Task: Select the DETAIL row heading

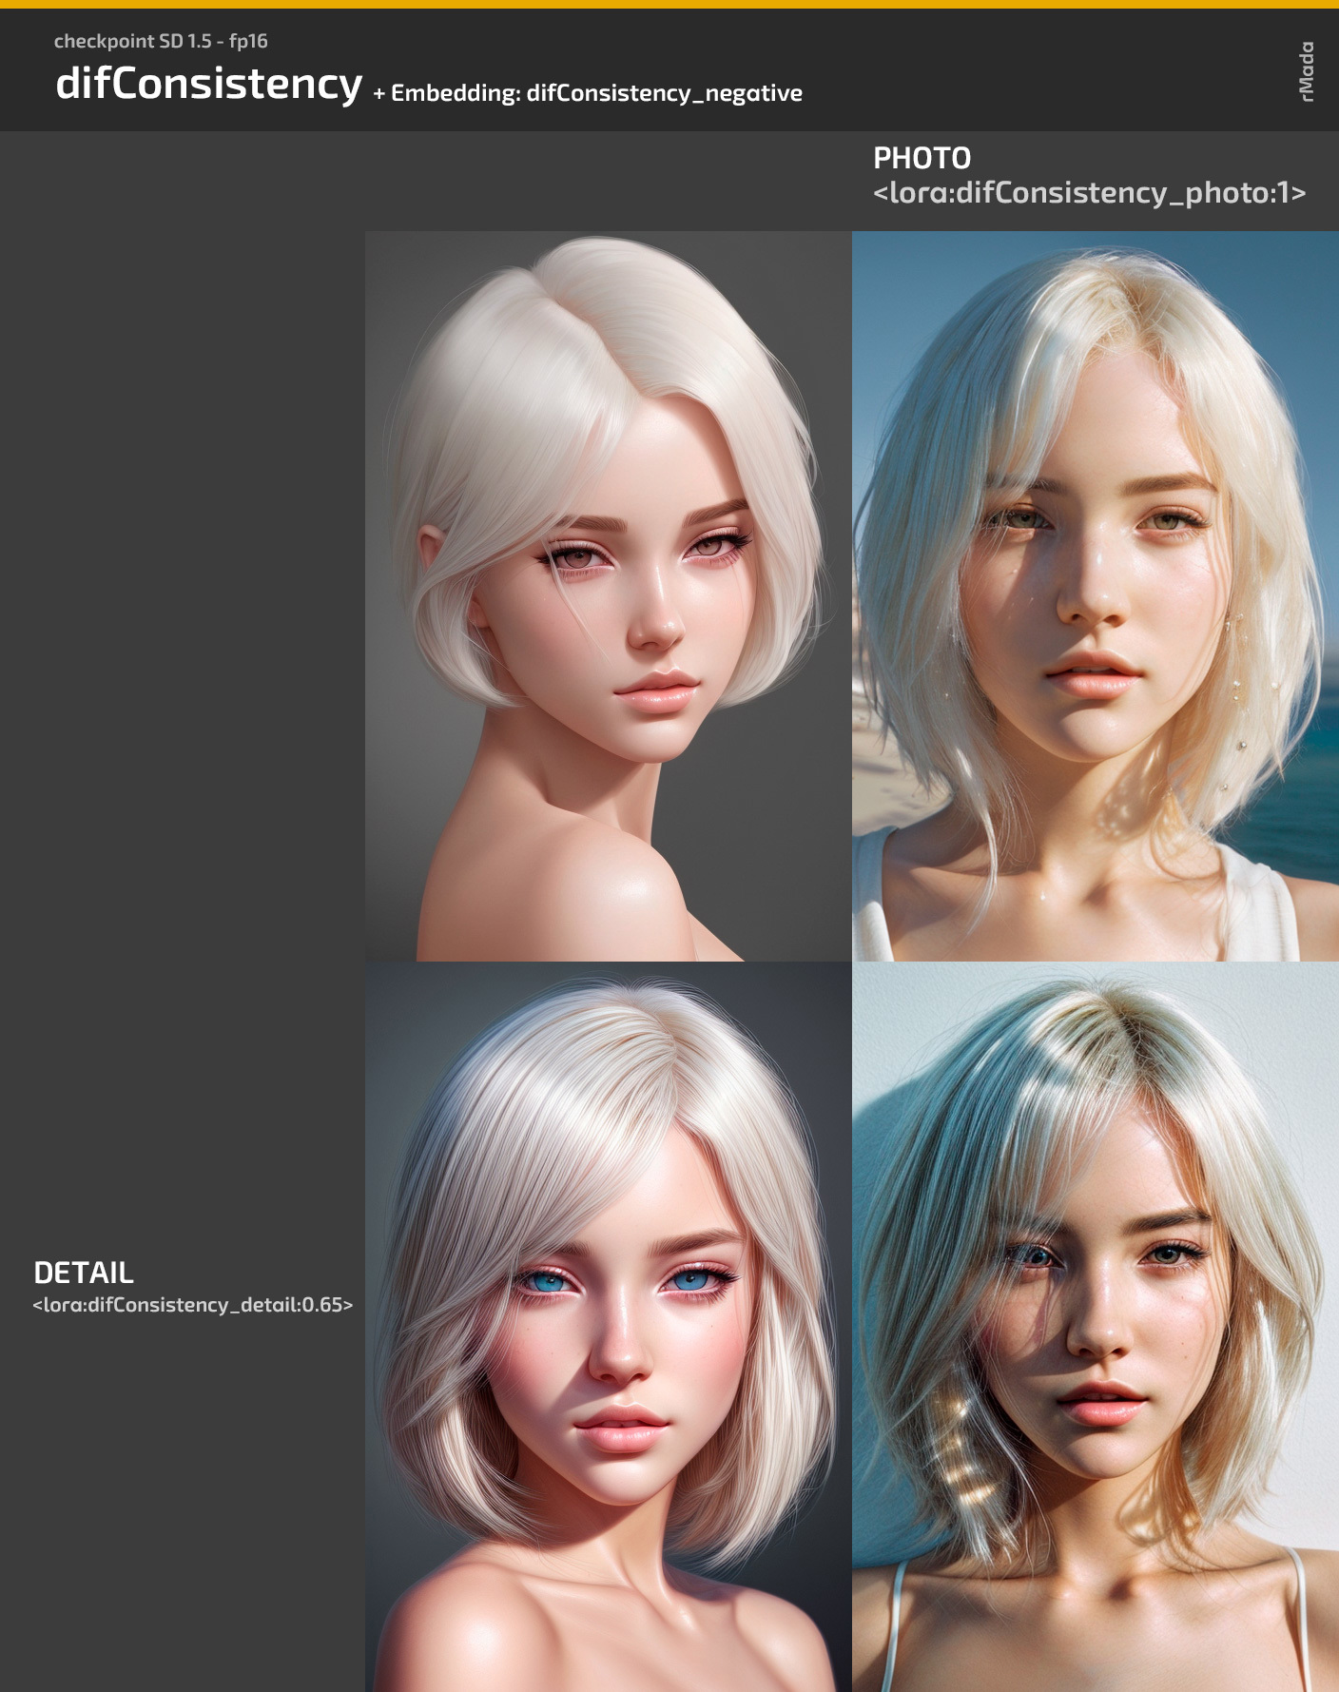Action: point(84,1273)
